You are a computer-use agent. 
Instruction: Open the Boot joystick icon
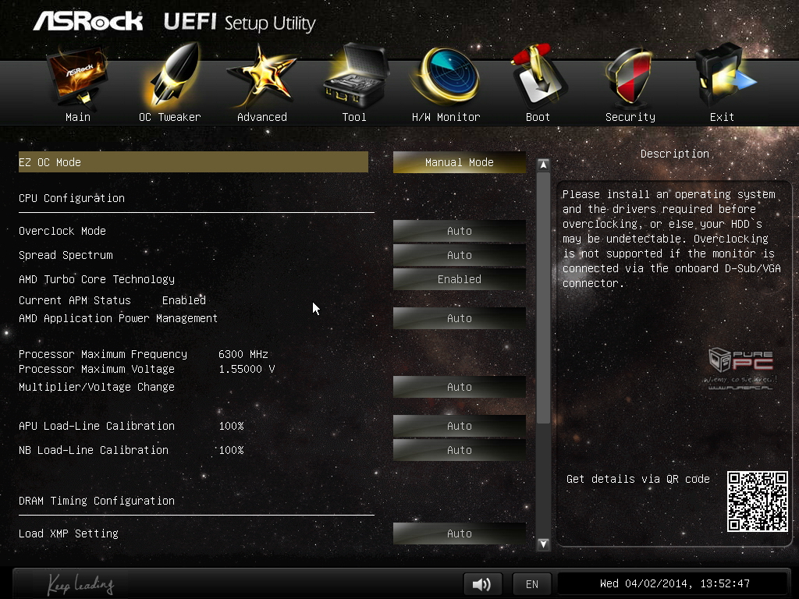click(x=538, y=76)
